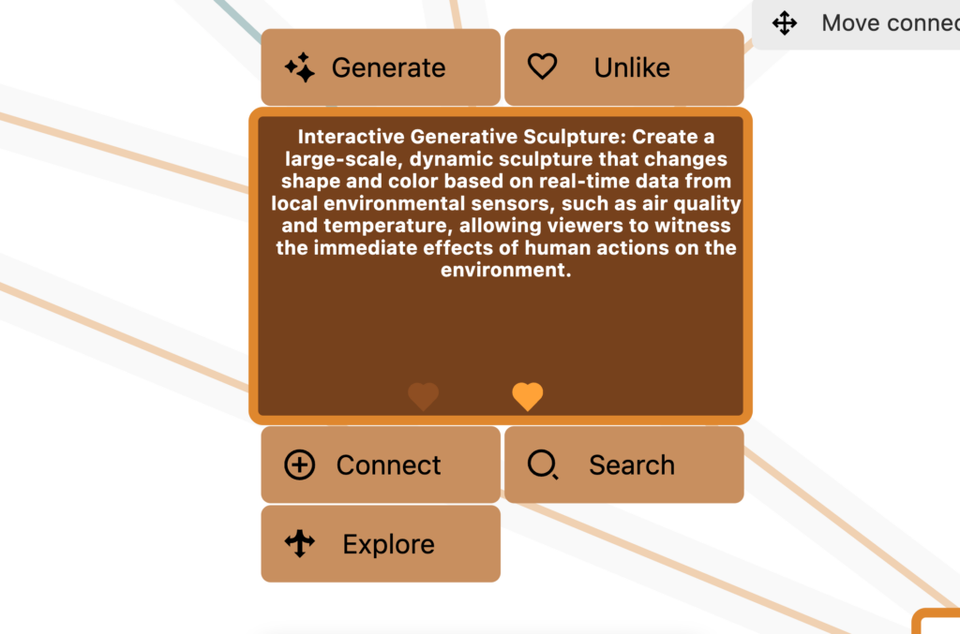Click the move arrows icon beside Move connections
This screenshot has width=960, height=634.
(785, 22)
